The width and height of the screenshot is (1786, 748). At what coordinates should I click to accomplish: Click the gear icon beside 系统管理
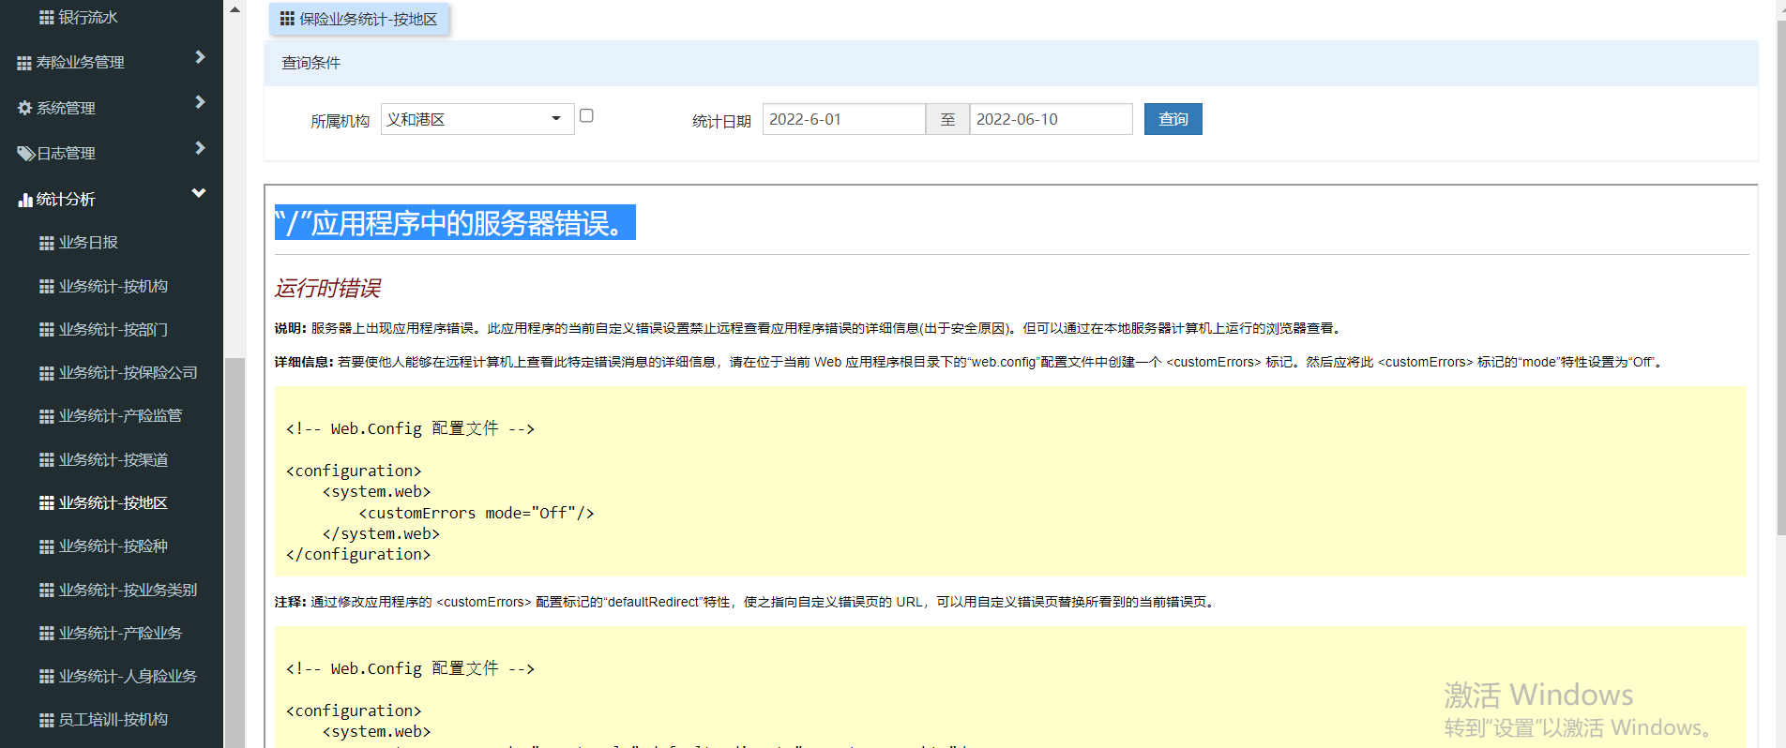point(24,108)
